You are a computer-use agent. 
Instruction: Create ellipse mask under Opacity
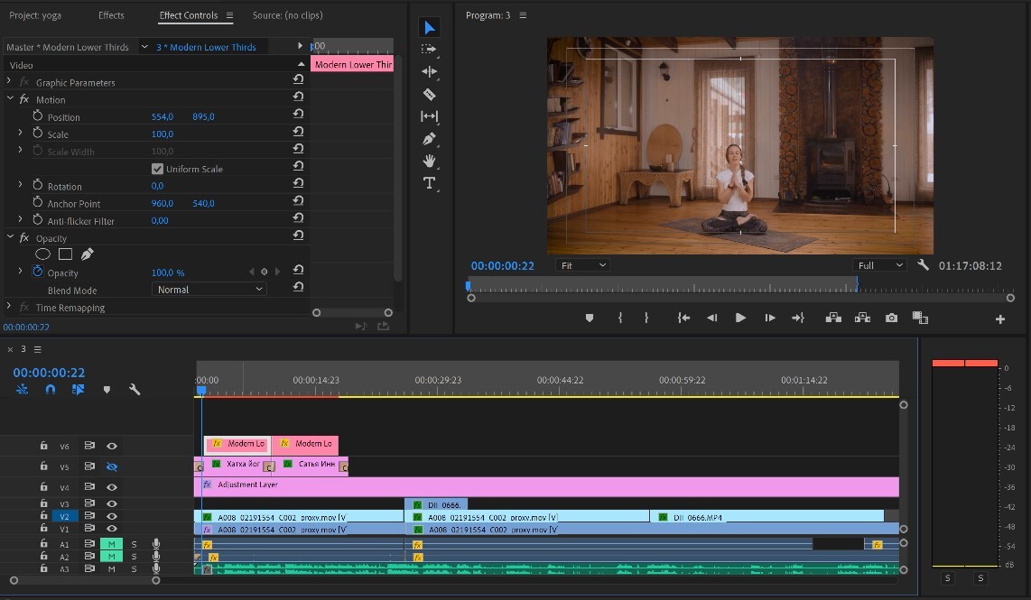click(x=42, y=254)
